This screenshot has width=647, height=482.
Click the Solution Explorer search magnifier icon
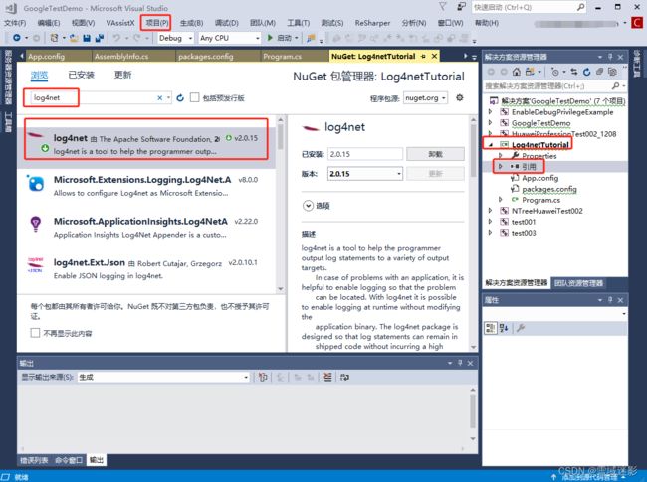615,86
